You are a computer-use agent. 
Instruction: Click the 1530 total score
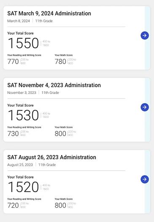(x=23, y=115)
